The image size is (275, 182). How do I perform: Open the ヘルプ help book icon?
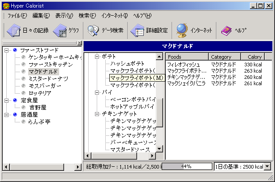click(x=227, y=31)
